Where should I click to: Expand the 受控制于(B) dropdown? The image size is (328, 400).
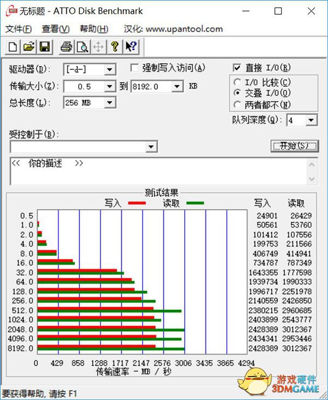151,146
